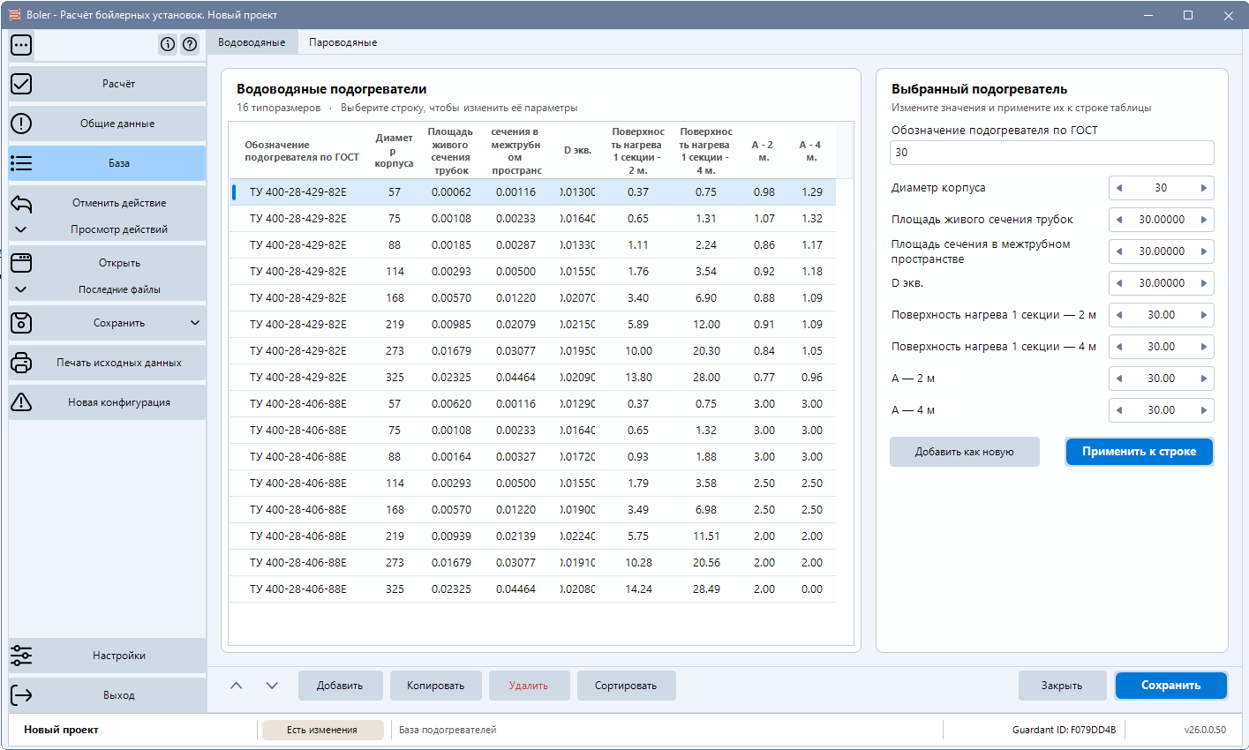Click the Сохранить floppy disk icon
This screenshot has width=1249, height=750.
(21, 323)
